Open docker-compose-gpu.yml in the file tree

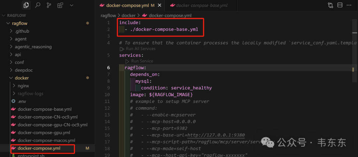click(x=44, y=132)
